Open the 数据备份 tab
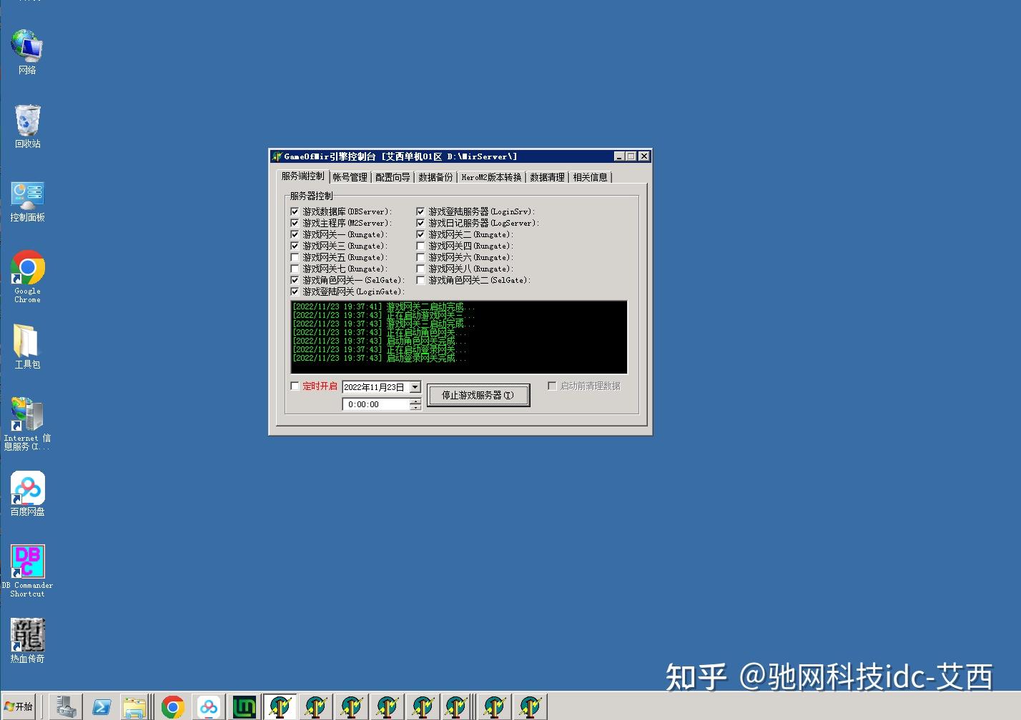The image size is (1021, 720). point(435,177)
